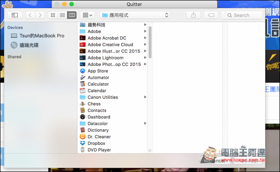The image size is (280, 172).
Task: Select the Contacts icon
Action: pos(82,110)
